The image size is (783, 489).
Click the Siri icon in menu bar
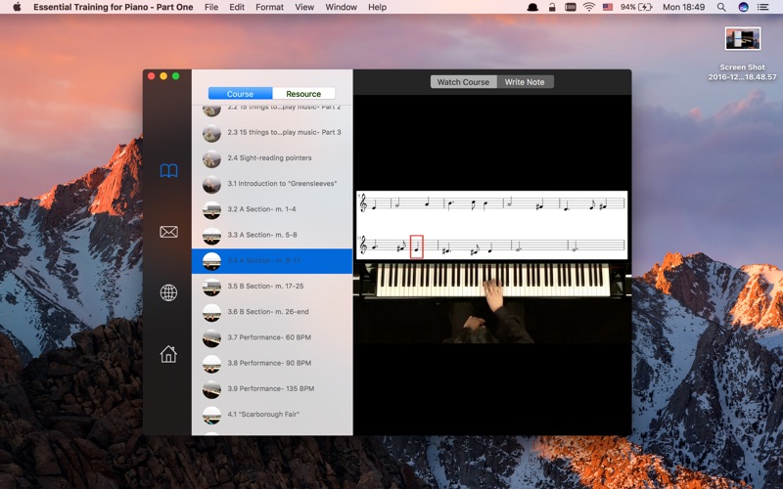coord(744,7)
